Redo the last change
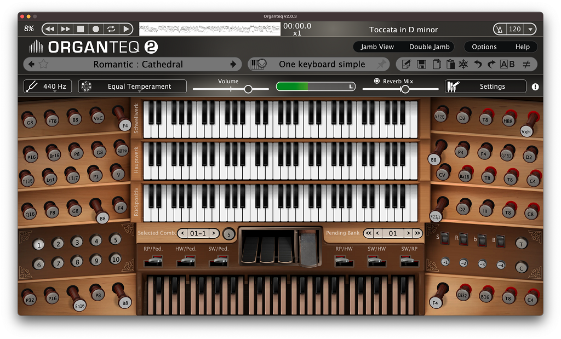This screenshot has width=561, height=339. coord(491,65)
